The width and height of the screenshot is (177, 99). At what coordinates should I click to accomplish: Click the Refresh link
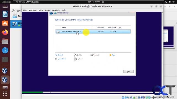(x=59, y=55)
